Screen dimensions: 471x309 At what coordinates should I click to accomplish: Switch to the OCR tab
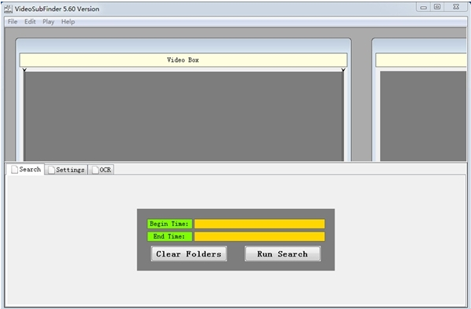pos(101,170)
